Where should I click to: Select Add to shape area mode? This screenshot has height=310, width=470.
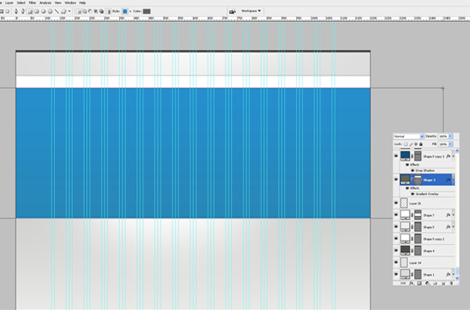(x=85, y=12)
